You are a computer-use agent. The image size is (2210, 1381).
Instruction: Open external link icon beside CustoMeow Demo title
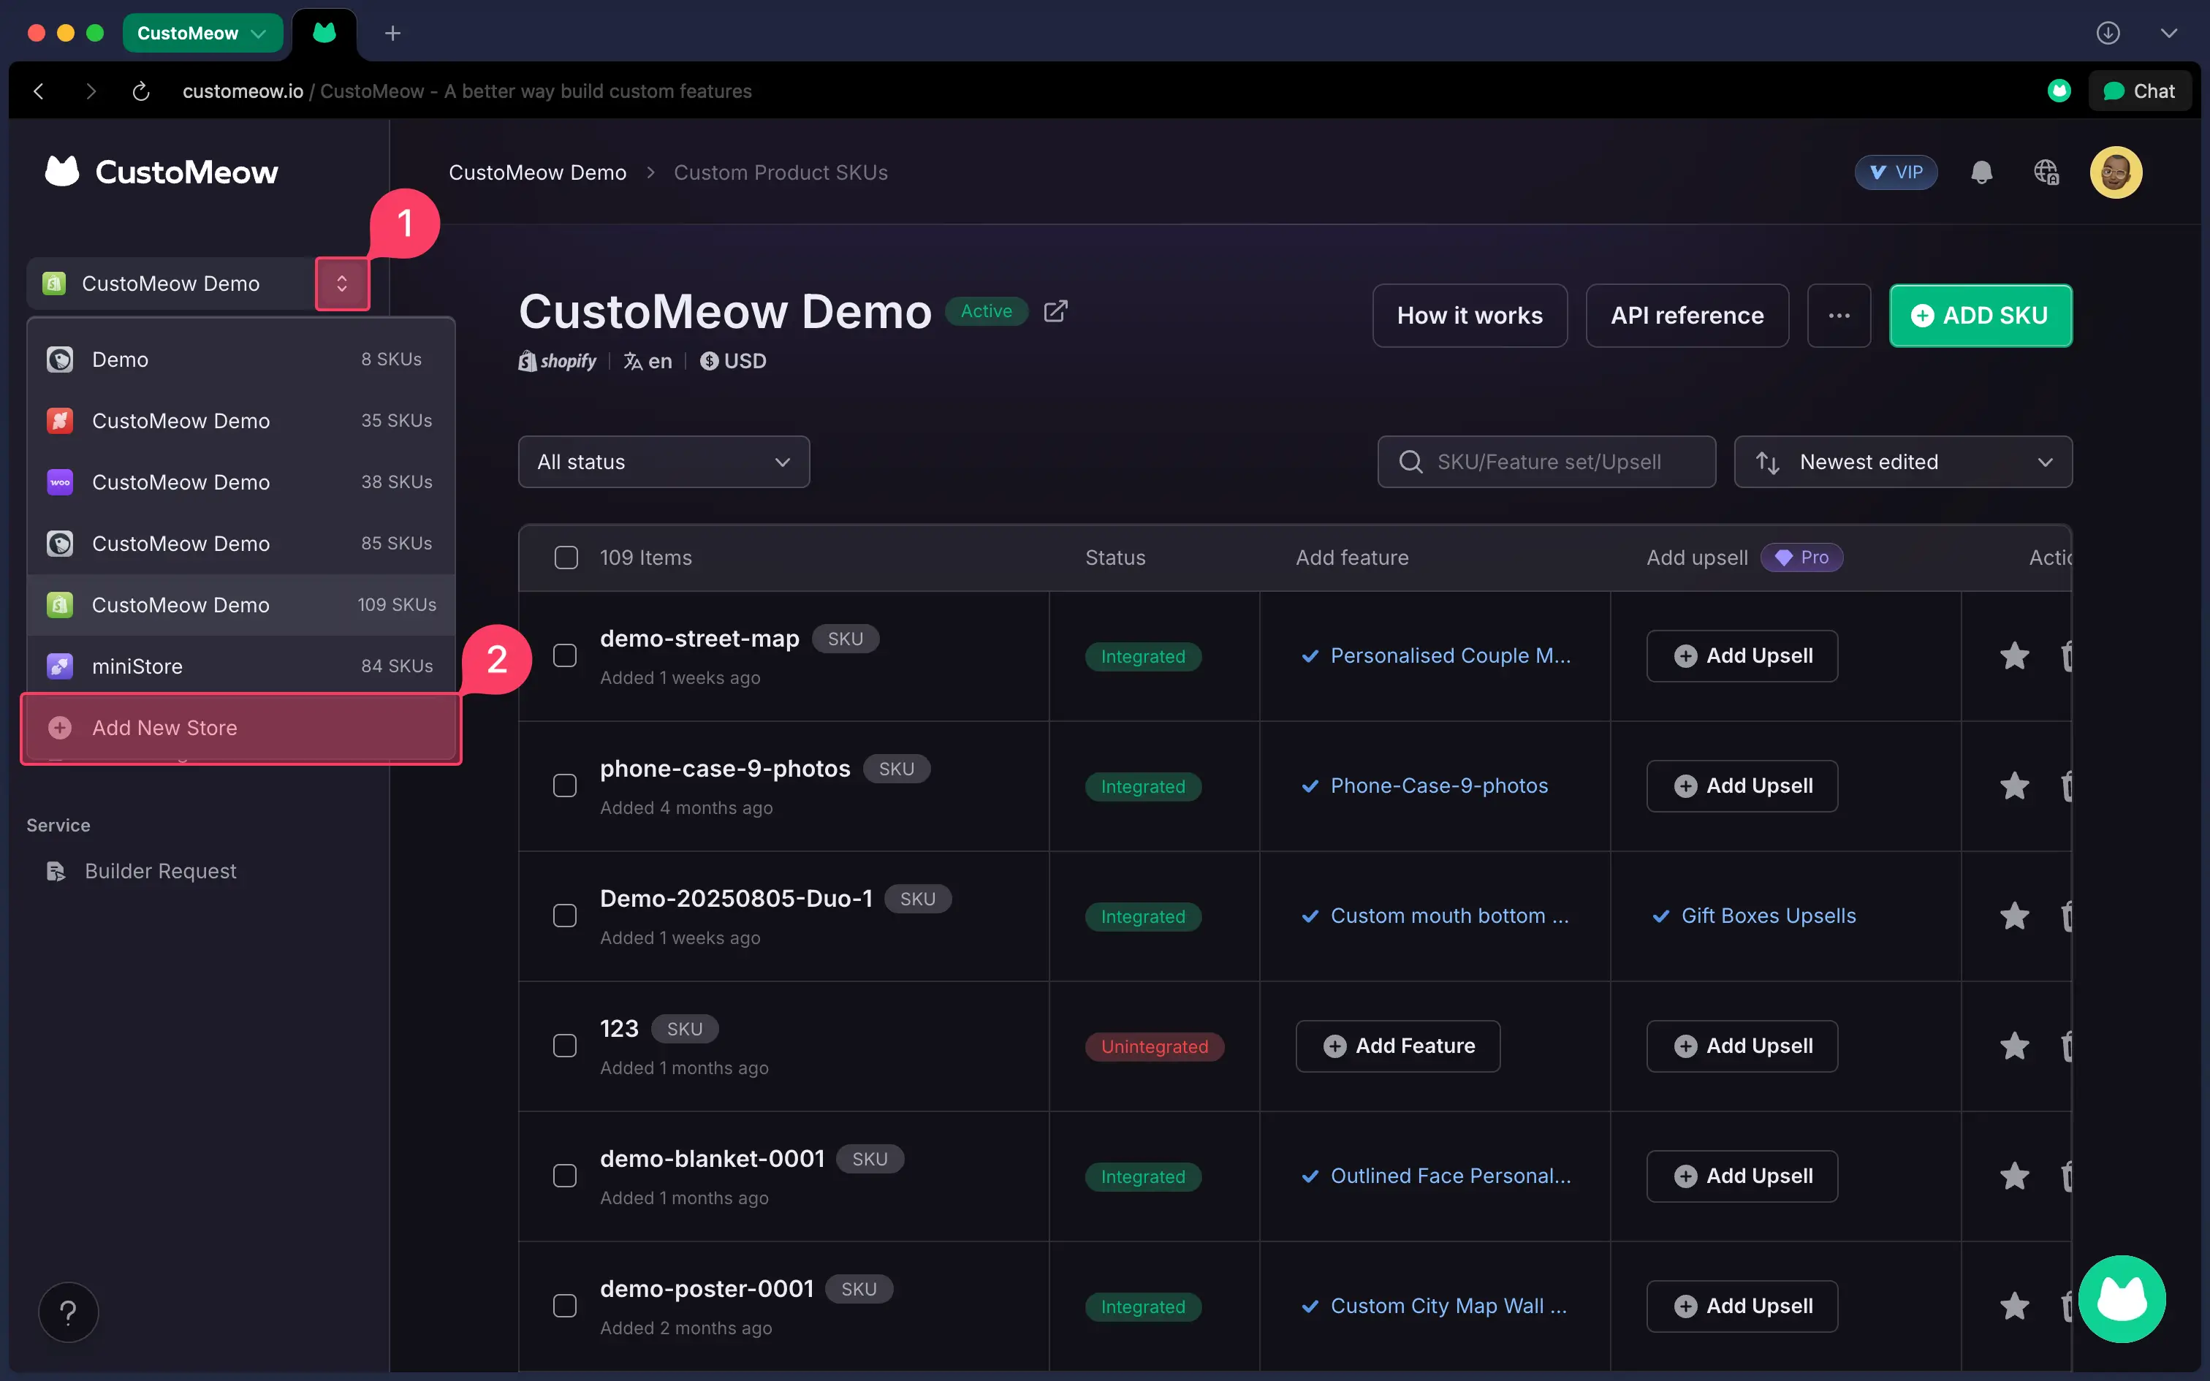1055,311
